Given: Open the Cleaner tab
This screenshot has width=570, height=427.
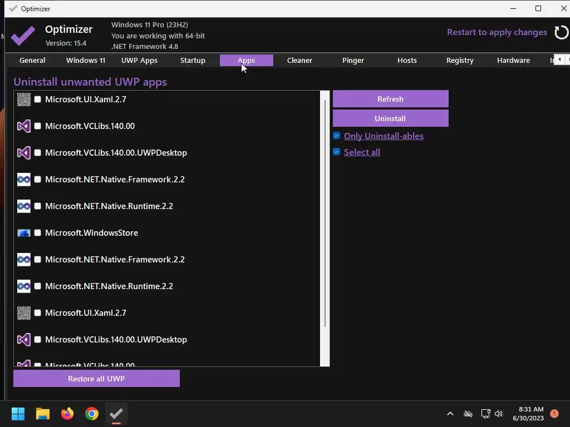Looking at the screenshot, I should click(x=299, y=60).
